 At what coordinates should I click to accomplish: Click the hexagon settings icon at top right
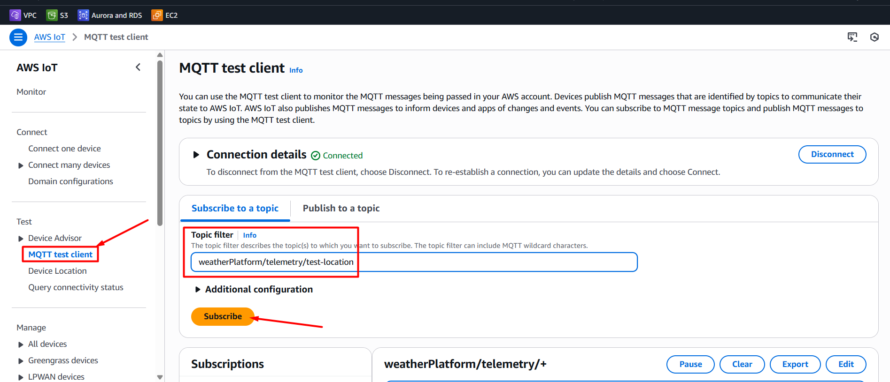(874, 37)
